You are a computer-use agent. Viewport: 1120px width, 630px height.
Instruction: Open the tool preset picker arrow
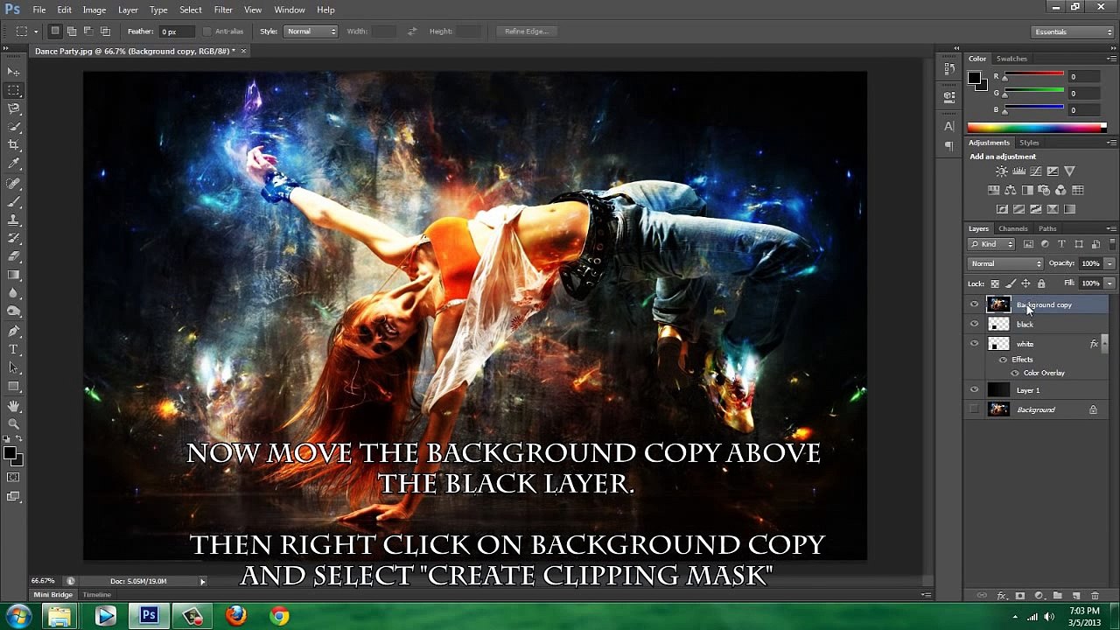[x=36, y=31]
